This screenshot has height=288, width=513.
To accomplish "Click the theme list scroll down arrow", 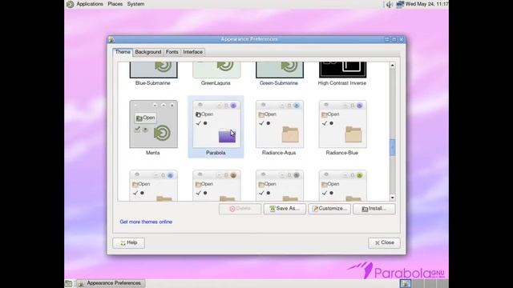I will [x=392, y=198].
